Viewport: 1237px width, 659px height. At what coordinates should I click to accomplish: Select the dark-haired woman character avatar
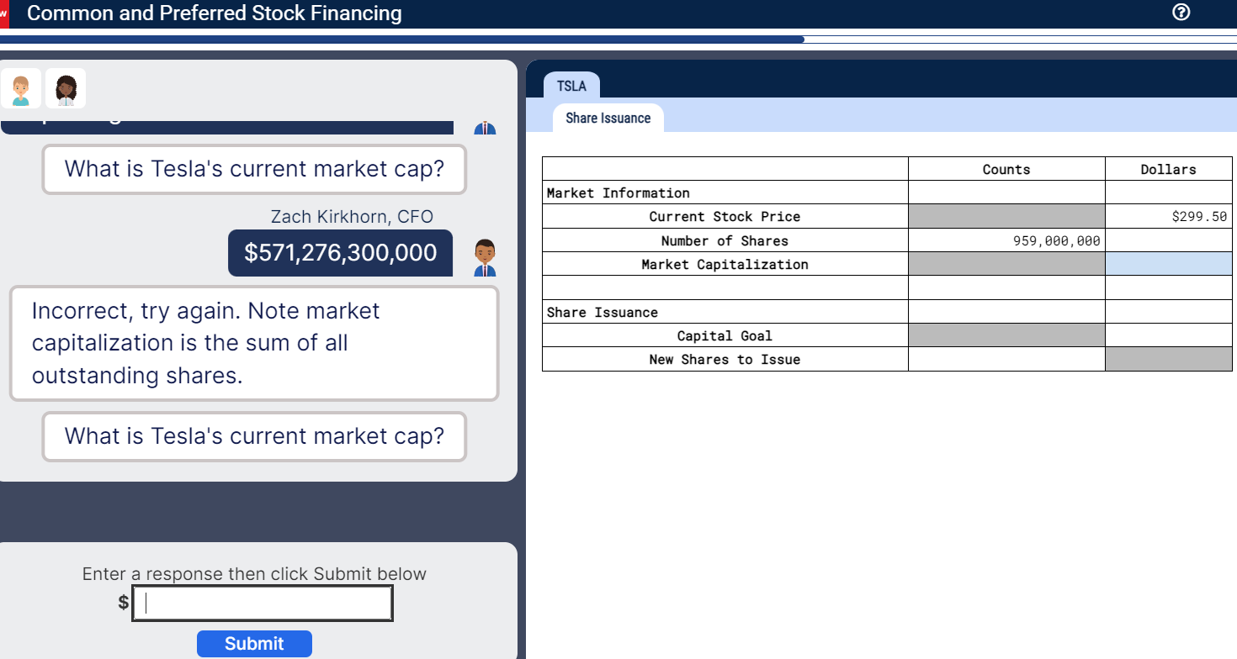tap(66, 88)
